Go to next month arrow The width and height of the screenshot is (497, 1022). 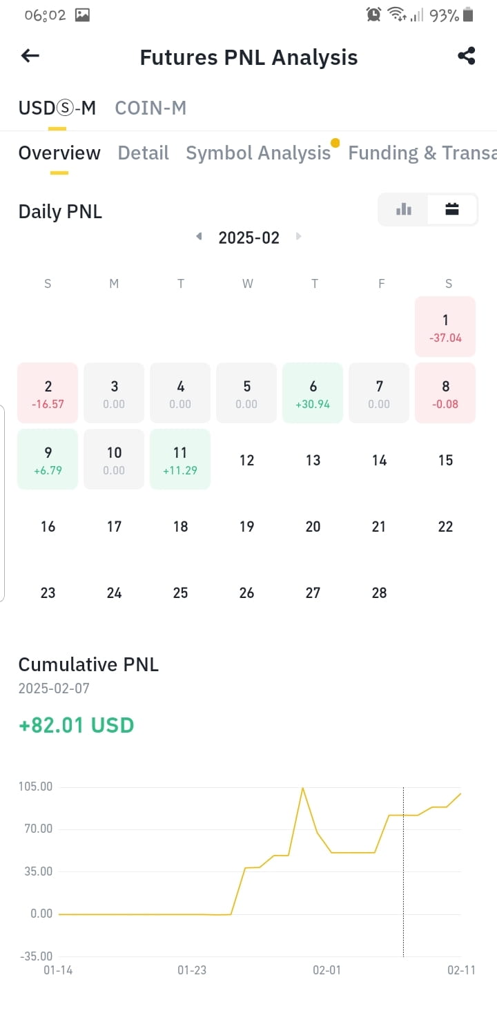click(x=299, y=237)
